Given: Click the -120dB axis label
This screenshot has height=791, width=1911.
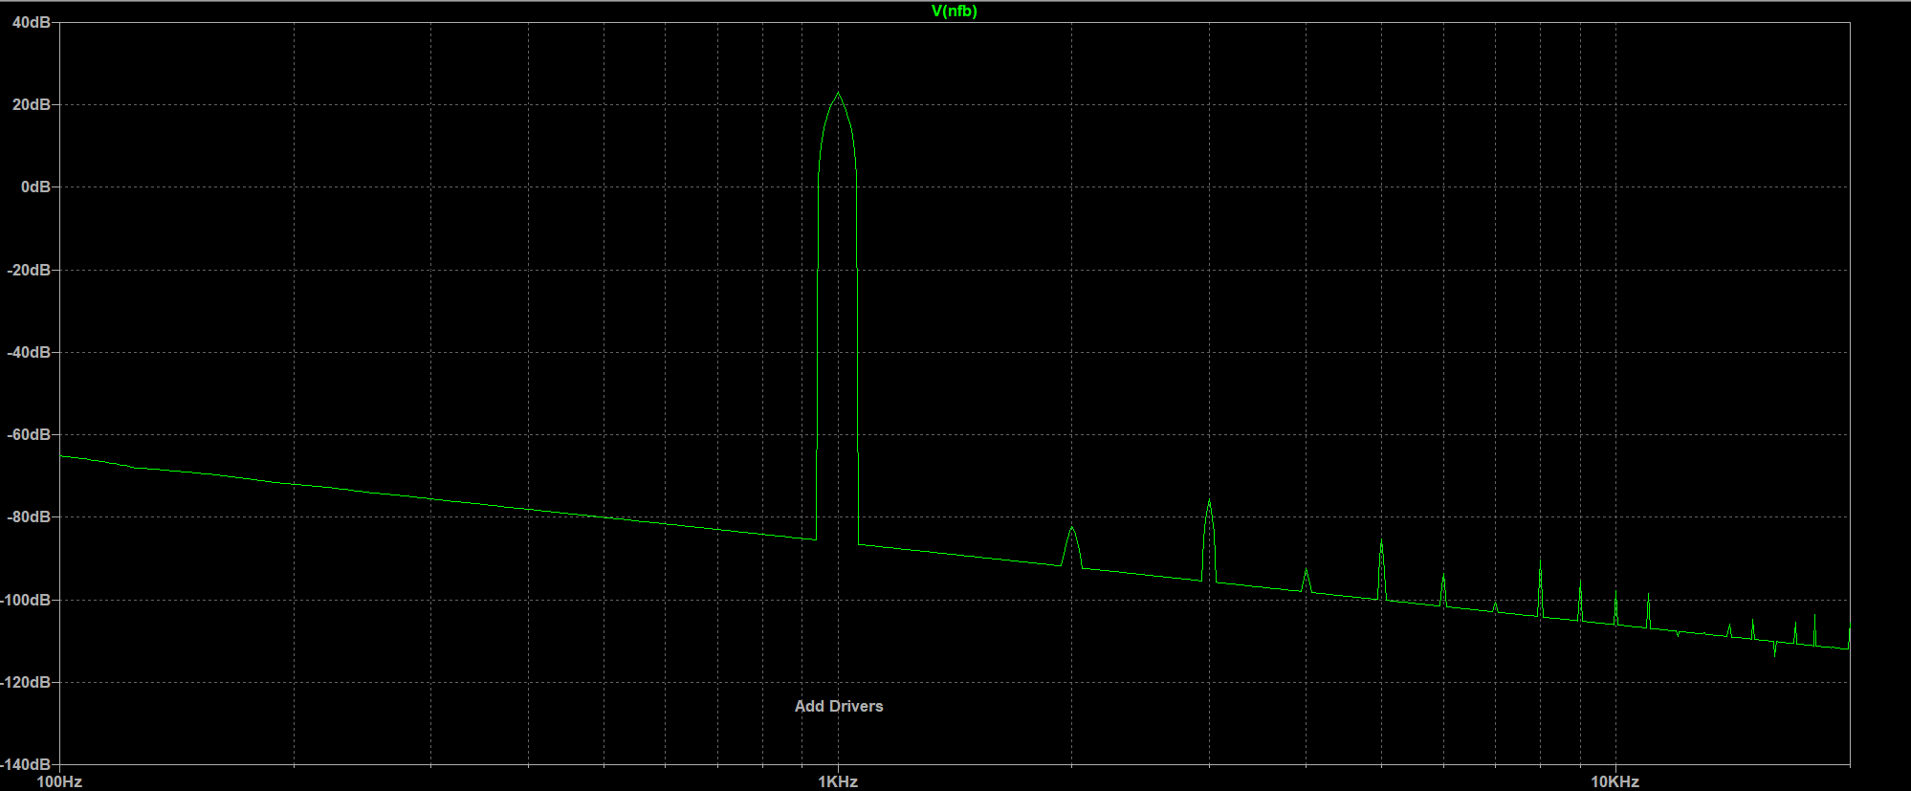Looking at the screenshot, I should [x=26, y=682].
